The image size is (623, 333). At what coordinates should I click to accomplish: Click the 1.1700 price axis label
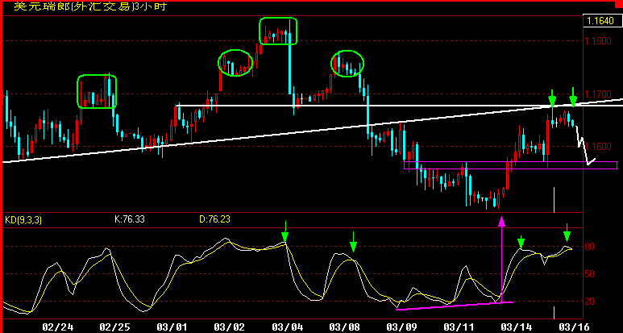[x=600, y=94]
